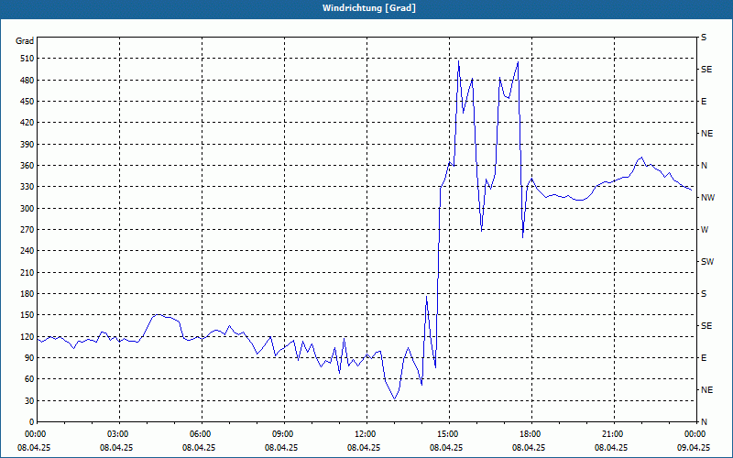Click the 60 y-axis value
The height and width of the screenshot is (458, 733).
[28, 378]
